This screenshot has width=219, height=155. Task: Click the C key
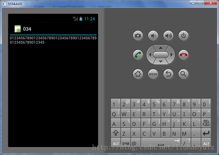pos(146,132)
